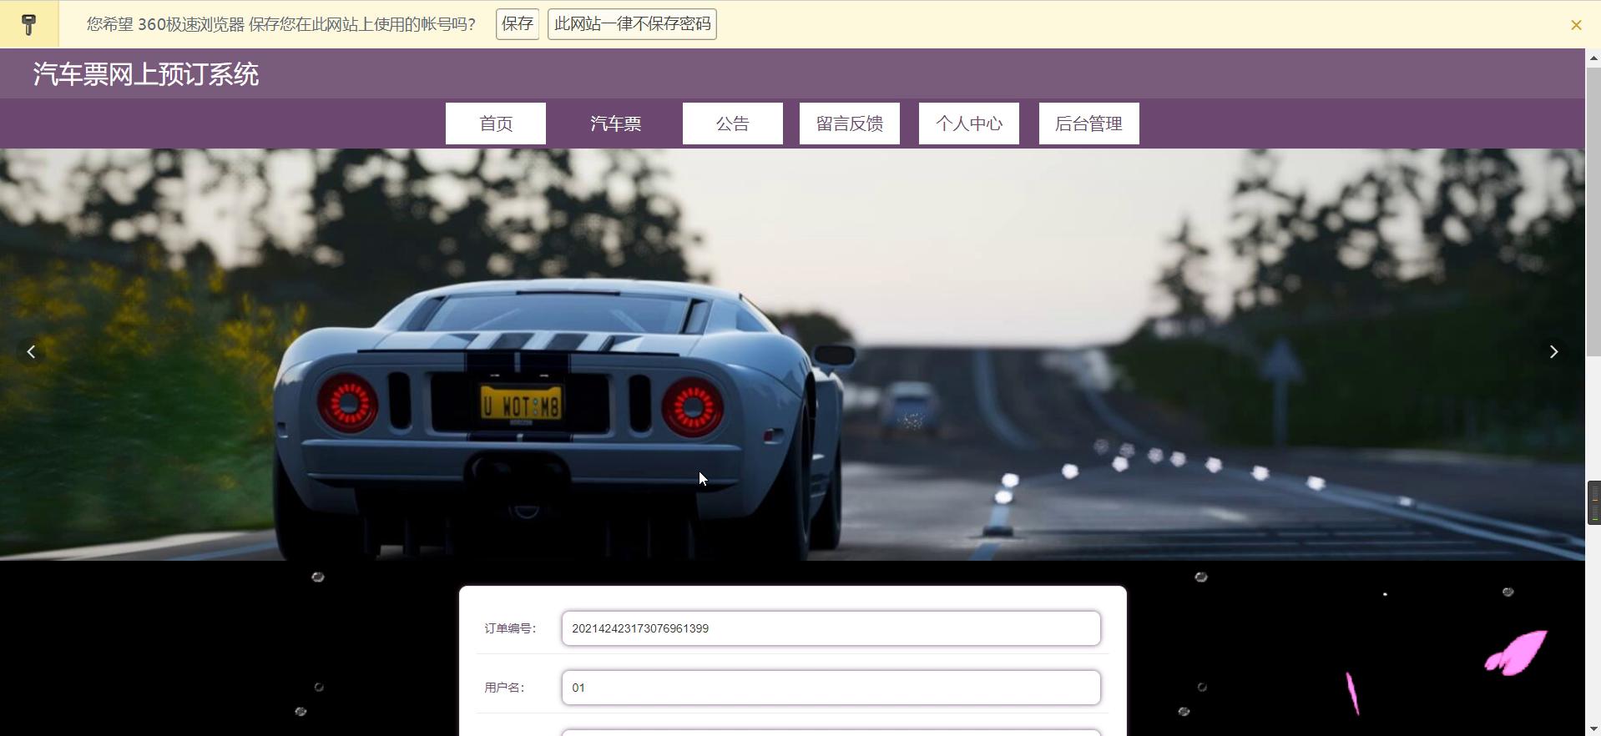
Task: Click the 订单编号 input field
Action: click(x=831, y=628)
